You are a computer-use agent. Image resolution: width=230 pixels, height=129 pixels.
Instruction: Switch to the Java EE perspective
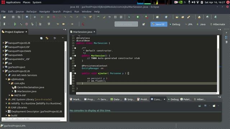coord(159,24)
